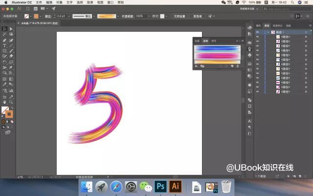Open the 文件 menu
Image resolution: width=313 pixels, height=196 pixels.
(x=39, y=2)
